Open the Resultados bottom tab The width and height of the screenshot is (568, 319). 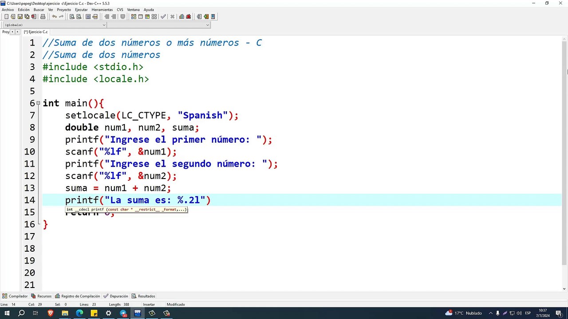click(x=143, y=296)
